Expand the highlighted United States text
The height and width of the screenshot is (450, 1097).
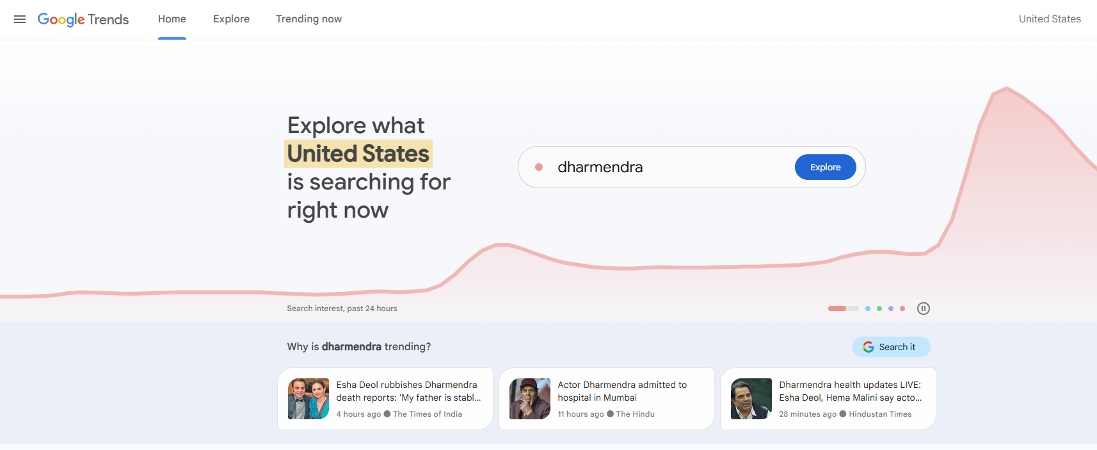(x=357, y=153)
